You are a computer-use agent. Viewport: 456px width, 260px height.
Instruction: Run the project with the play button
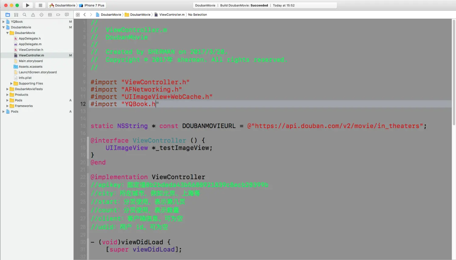click(28, 5)
